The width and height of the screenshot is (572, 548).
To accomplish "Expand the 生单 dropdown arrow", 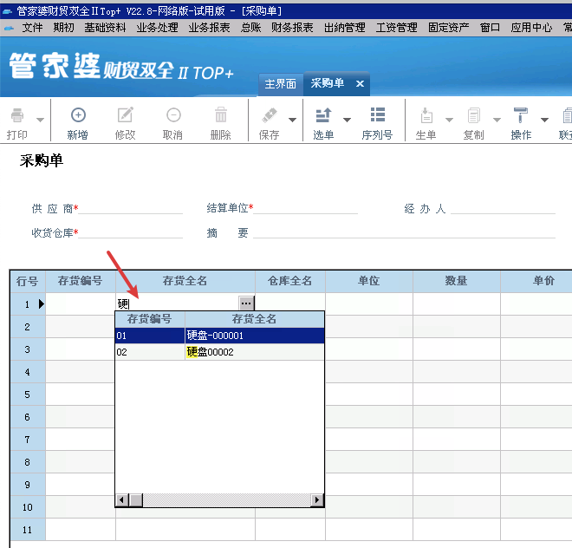I will pyautogui.click(x=449, y=120).
